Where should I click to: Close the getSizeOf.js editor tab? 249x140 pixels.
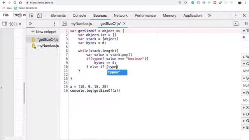[124, 23]
